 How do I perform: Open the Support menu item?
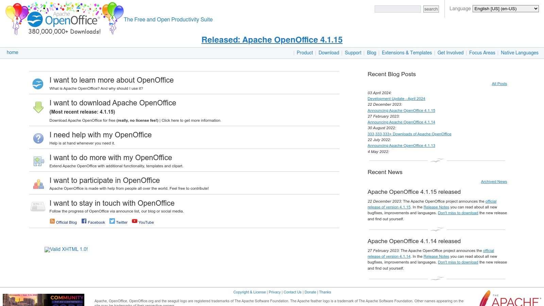[353, 53]
